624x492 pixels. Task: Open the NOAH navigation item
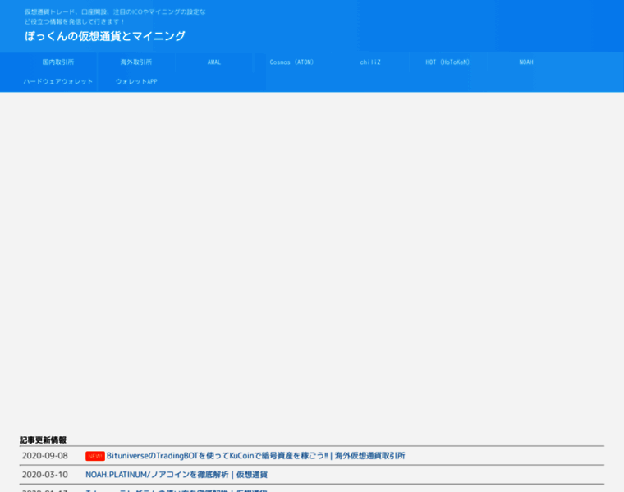[526, 62]
